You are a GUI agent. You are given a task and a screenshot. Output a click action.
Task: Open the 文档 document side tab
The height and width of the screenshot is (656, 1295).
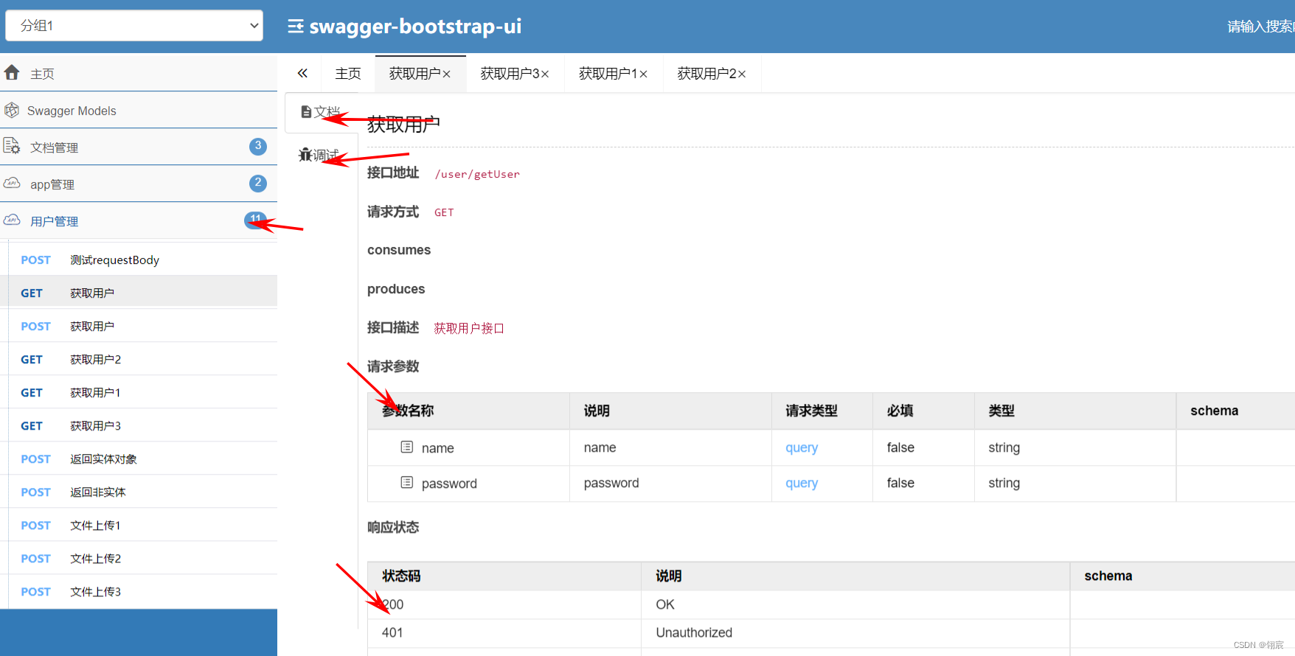(x=321, y=112)
